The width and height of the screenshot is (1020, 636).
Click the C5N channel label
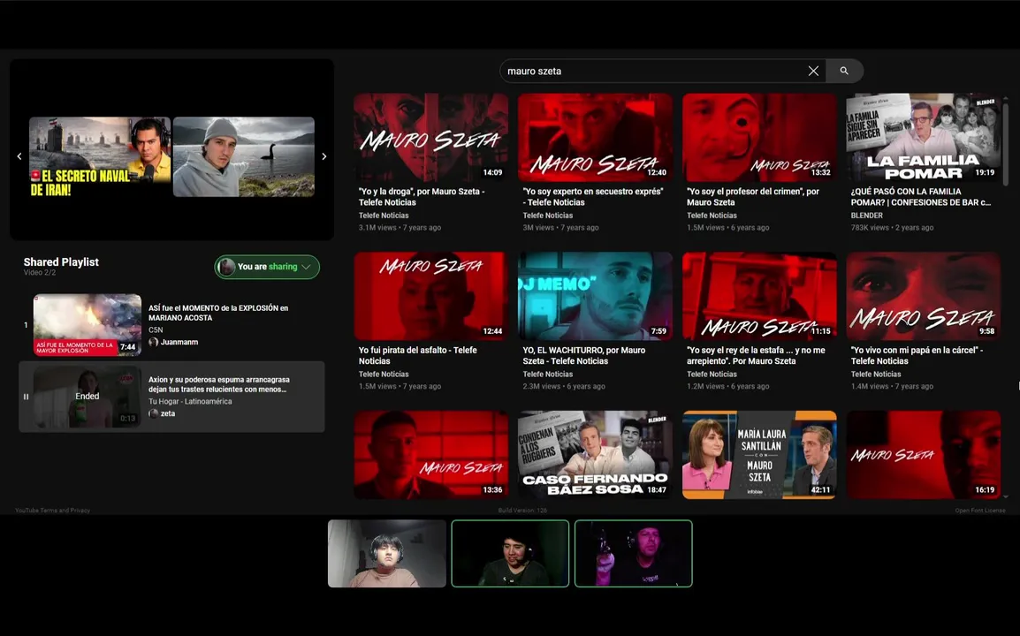pyautogui.click(x=156, y=329)
